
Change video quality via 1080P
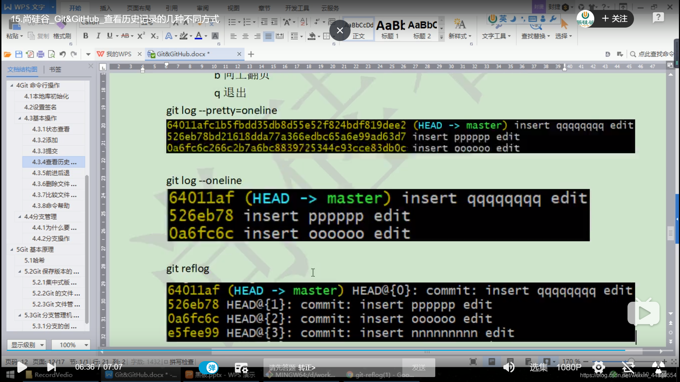point(569,367)
